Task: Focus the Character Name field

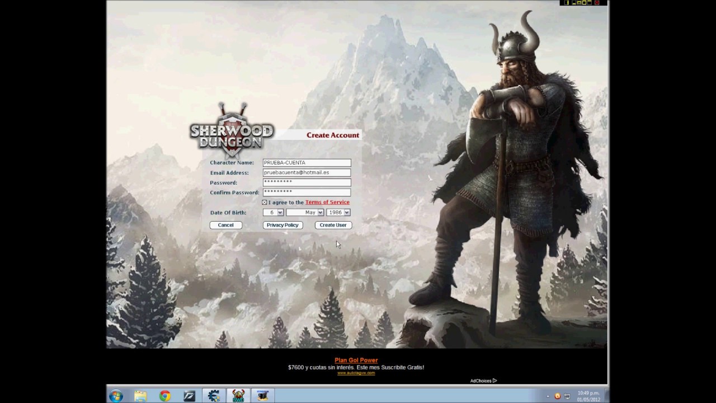Action: (307, 162)
